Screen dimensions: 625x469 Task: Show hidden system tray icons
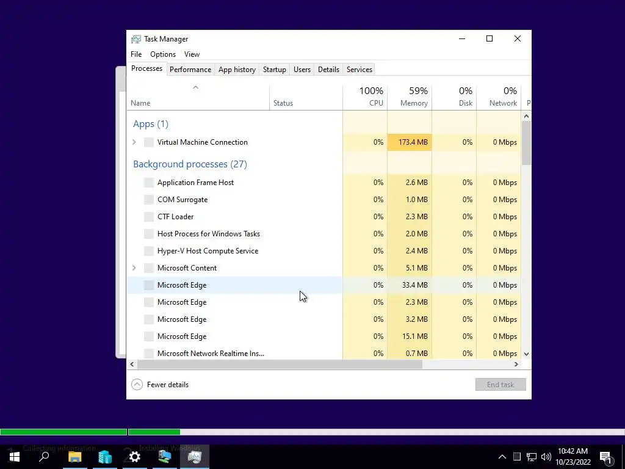502,457
